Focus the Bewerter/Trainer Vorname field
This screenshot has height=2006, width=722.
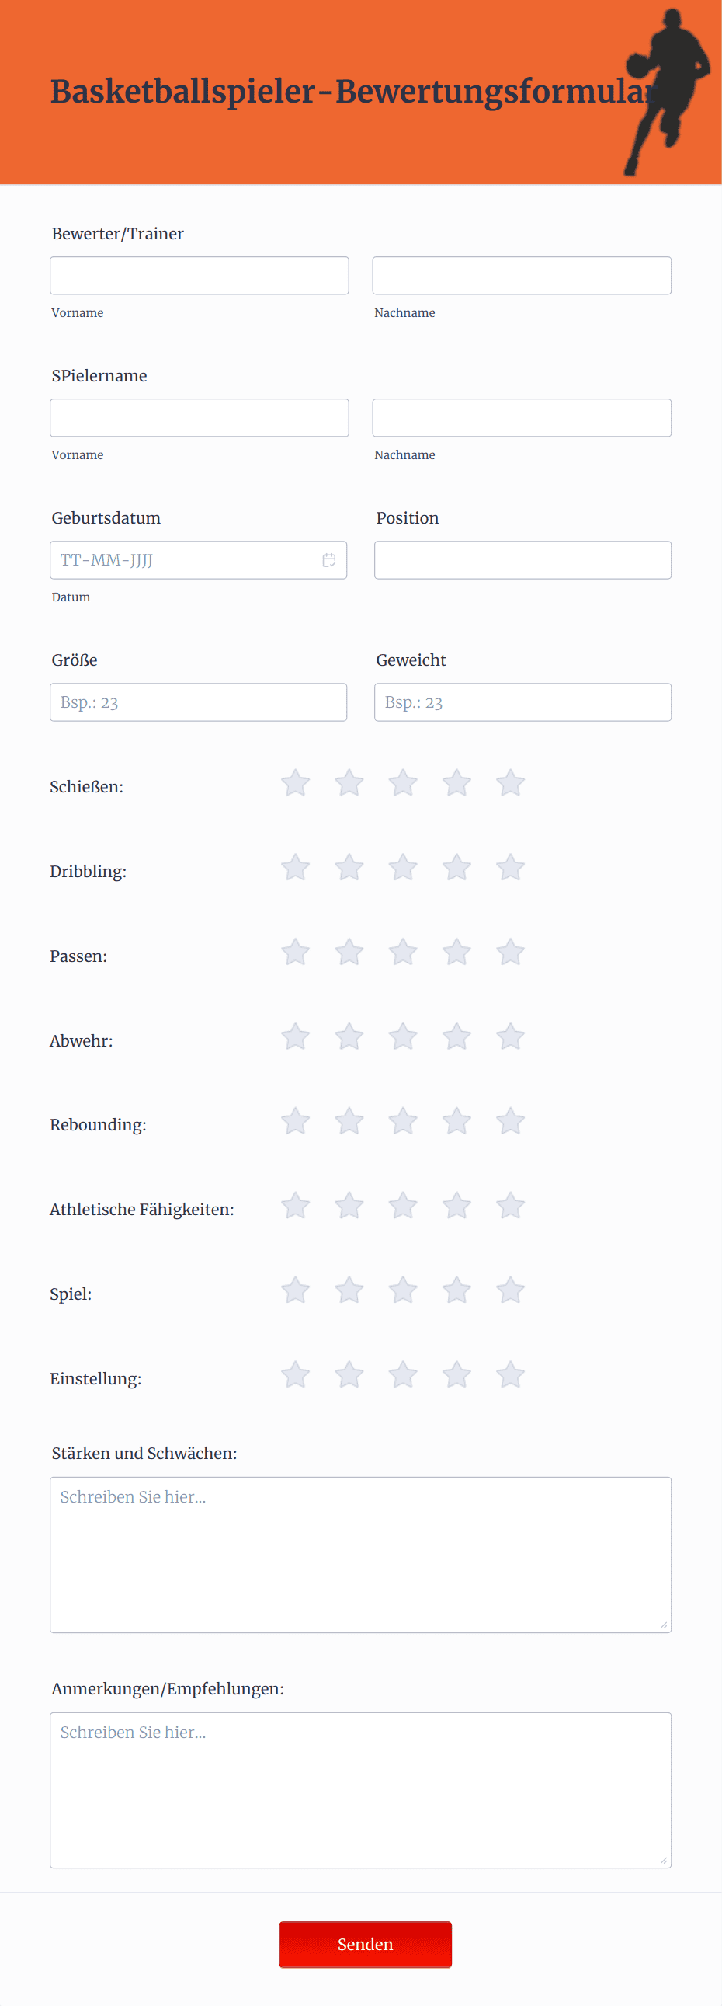[x=200, y=276]
